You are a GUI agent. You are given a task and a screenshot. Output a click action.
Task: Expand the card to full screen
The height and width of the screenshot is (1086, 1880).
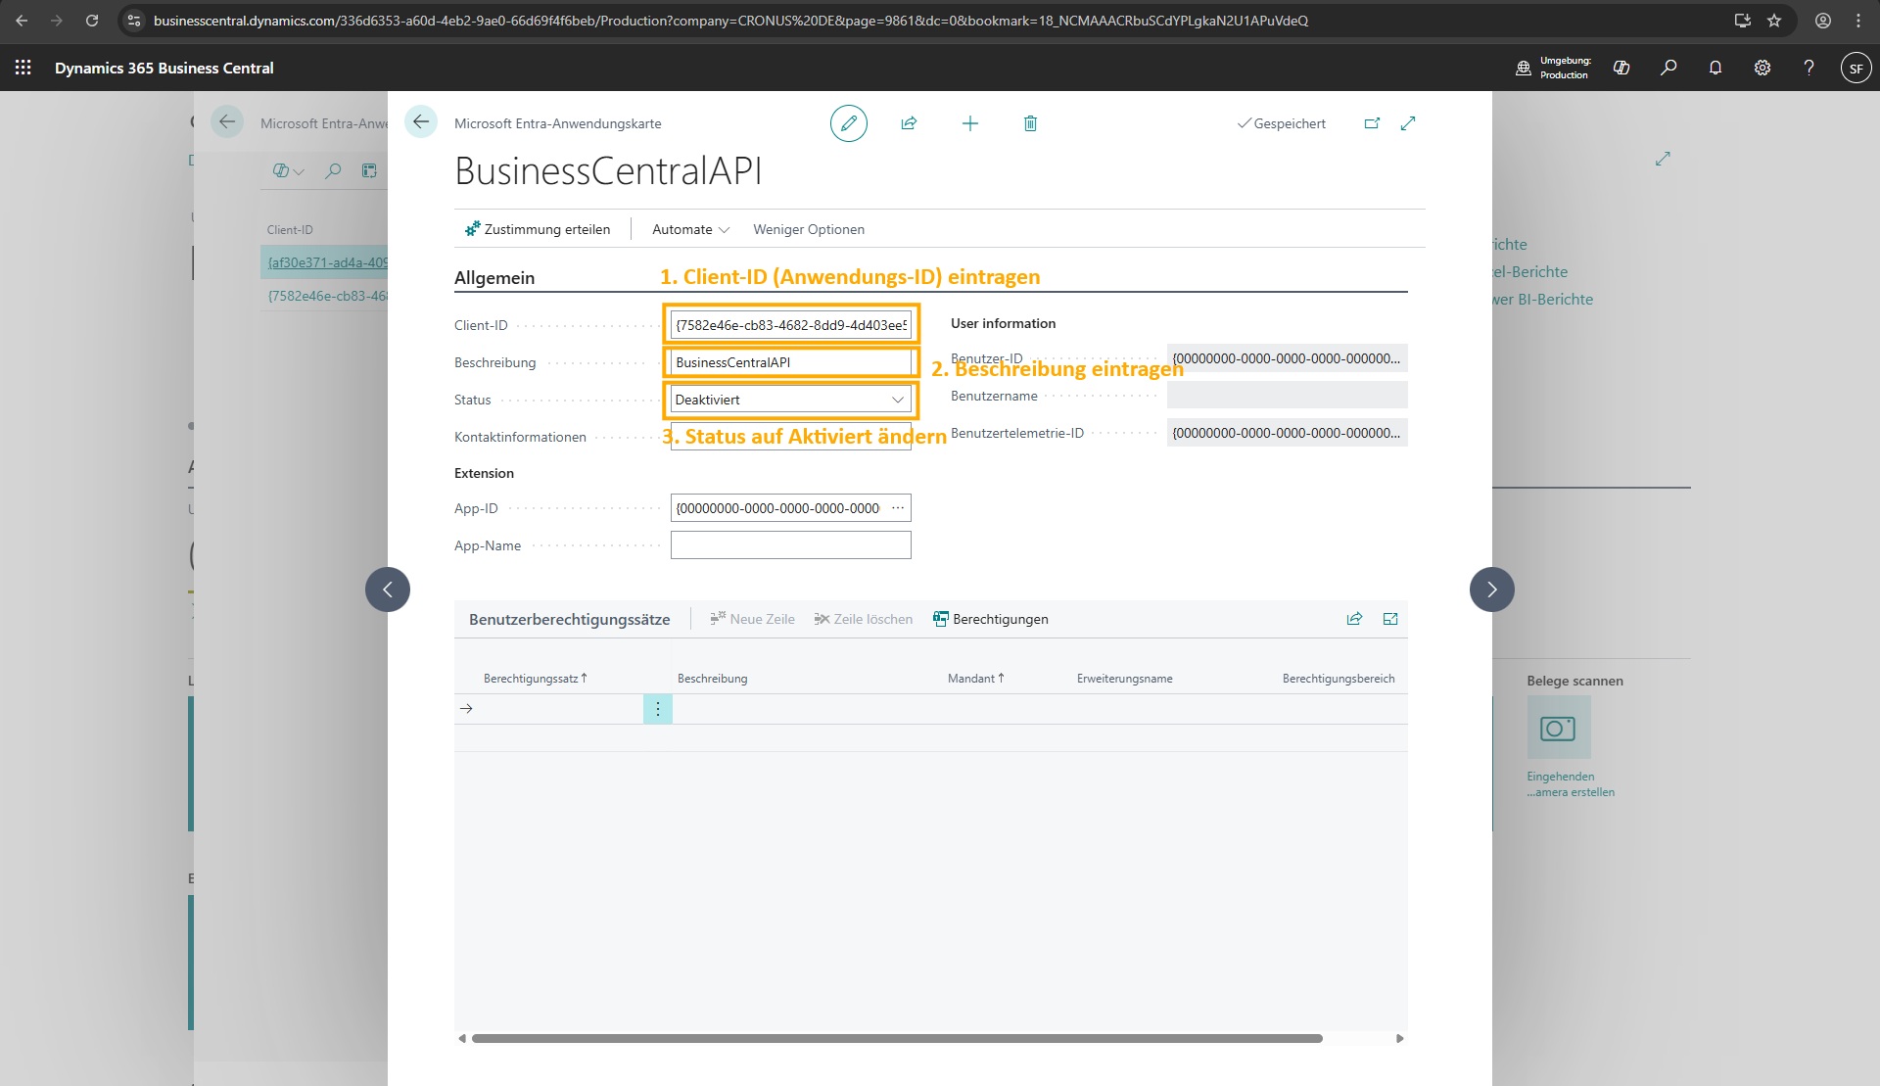tap(1408, 123)
